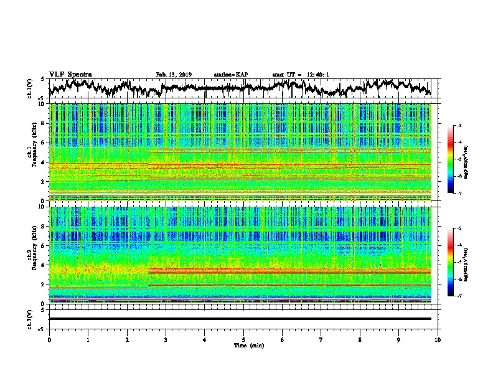Click the ch.1 frequency axis "4" tick label
This screenshot has width=493, height=381.
43,162
